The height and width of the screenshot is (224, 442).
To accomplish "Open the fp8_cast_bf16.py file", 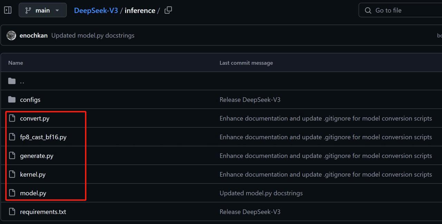I will coord(43,137).
